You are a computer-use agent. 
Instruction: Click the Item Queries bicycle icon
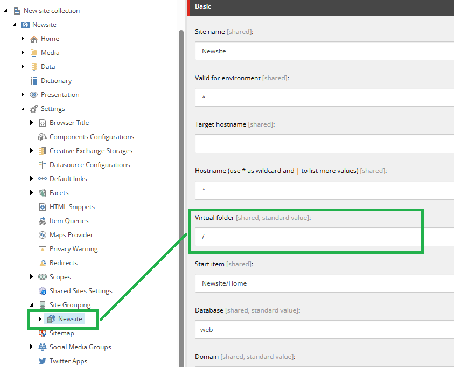(x=43, y=221)
